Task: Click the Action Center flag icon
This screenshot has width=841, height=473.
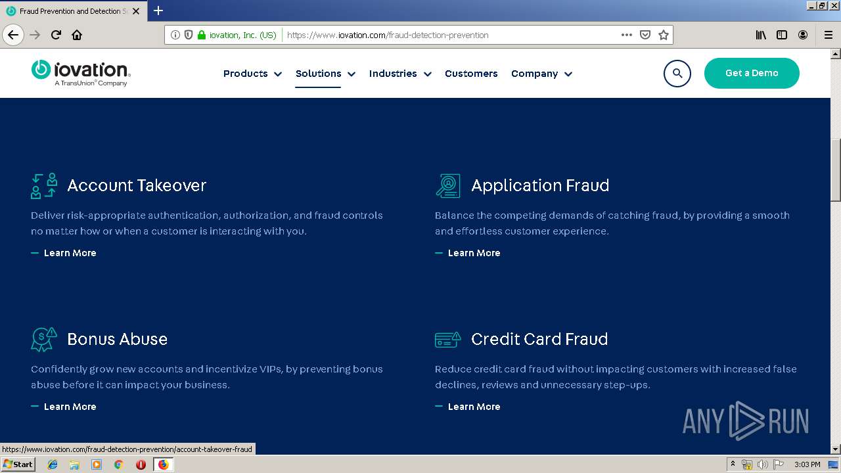Action: (x=779, y=464)
